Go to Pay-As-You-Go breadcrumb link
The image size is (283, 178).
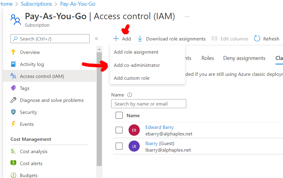[x=78, y=4]
